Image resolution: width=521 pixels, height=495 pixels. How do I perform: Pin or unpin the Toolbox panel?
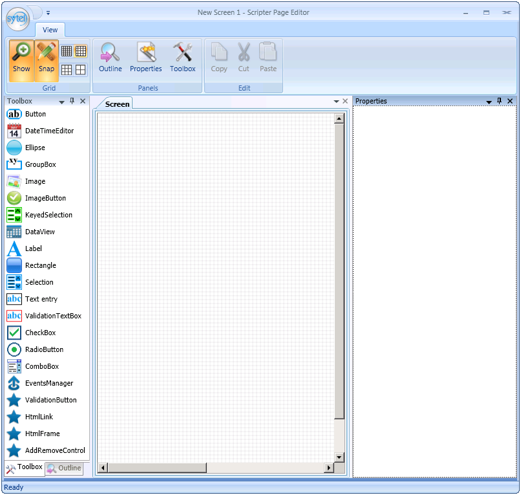point(72,101)
